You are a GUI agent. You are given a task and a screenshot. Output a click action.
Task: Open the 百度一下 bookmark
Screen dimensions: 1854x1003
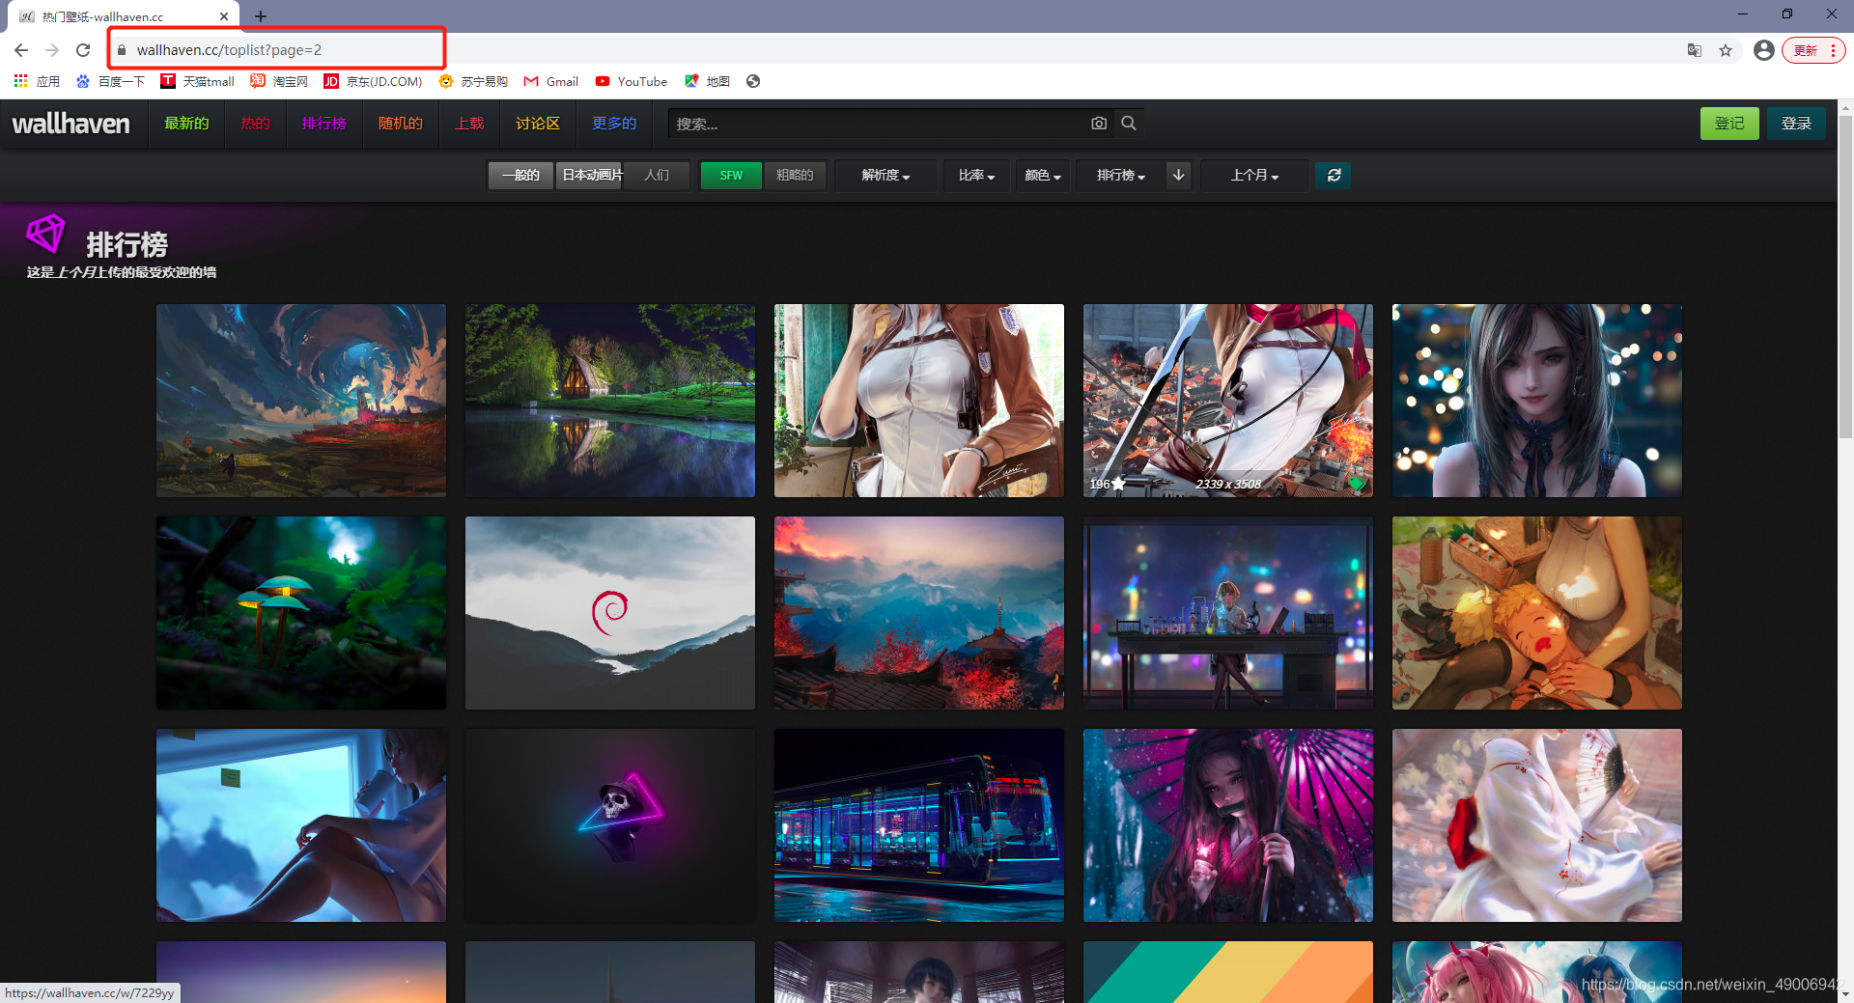coord(111,81)
